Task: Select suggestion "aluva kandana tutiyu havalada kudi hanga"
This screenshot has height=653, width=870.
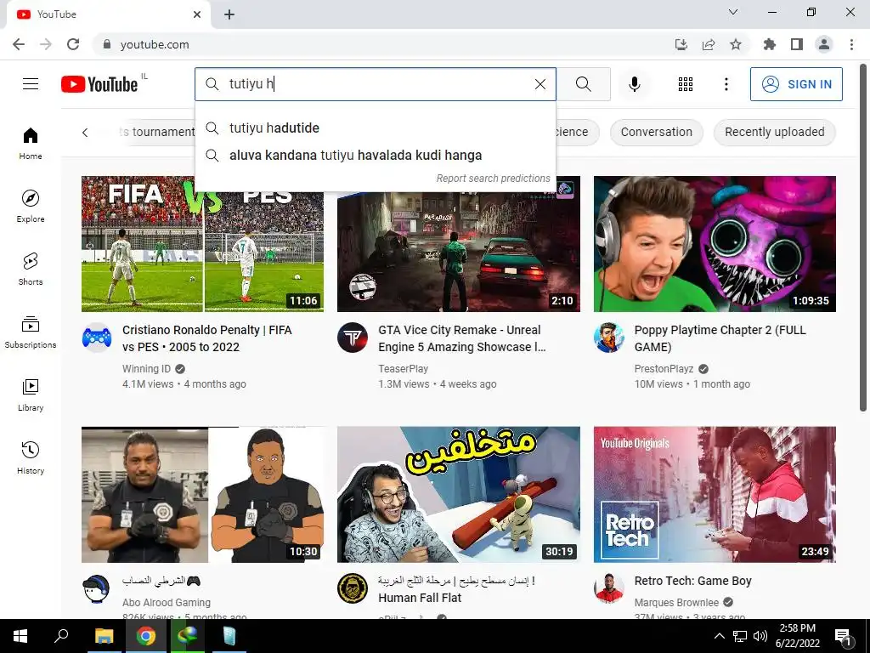Action: pos(375,155)
